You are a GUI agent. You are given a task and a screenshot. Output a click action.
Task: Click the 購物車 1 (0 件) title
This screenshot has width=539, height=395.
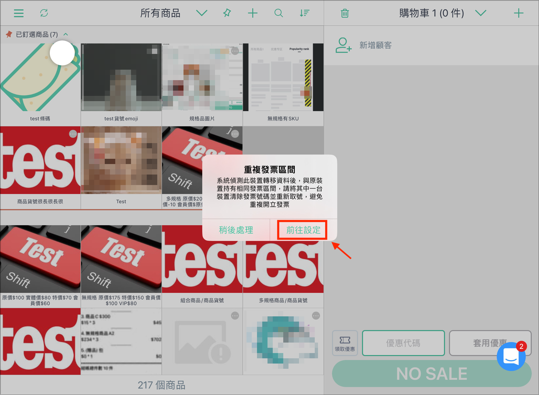point(431,13)
